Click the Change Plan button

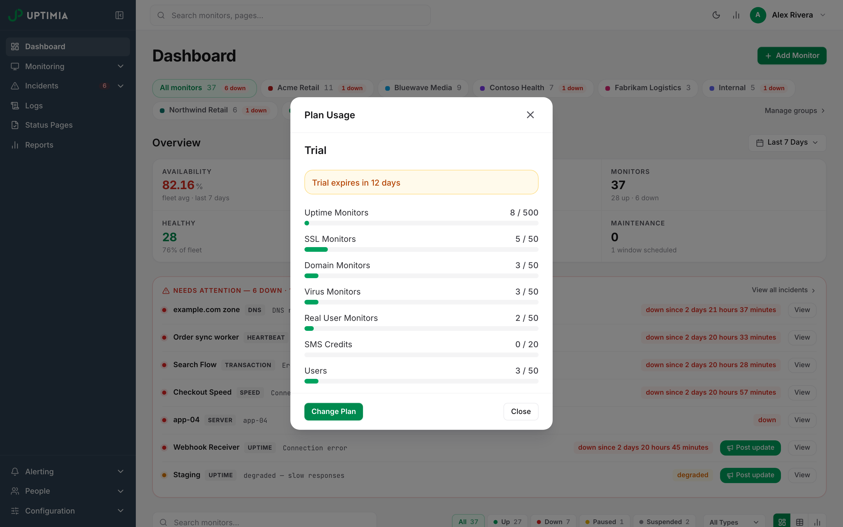pyautogui.click(x=333, y=412)
